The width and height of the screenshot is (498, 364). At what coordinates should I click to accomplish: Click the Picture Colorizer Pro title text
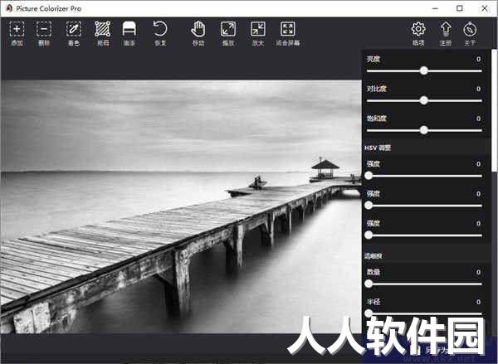click(49, 8)
